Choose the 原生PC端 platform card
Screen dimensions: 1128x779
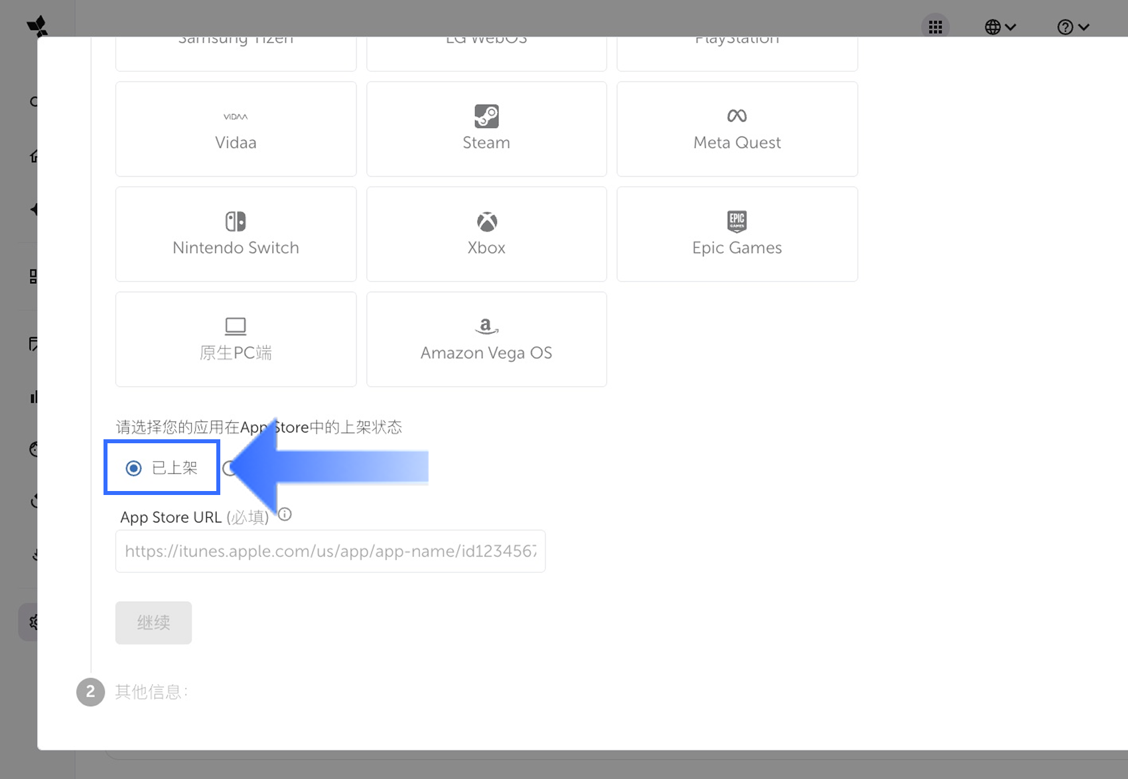(x=236, y=339)
